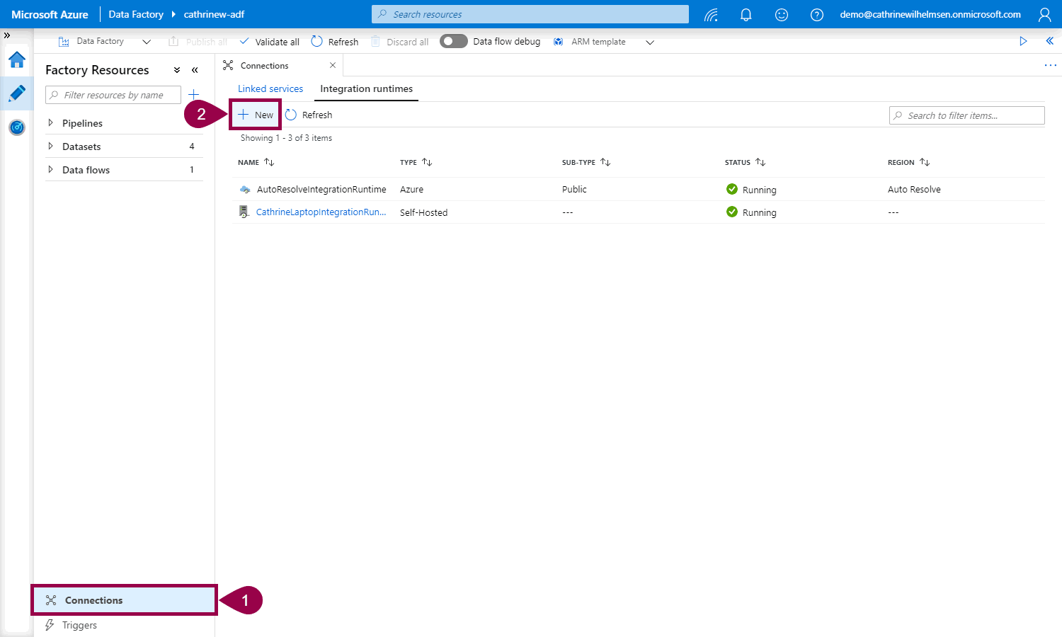This screenshot has height=637, width=1062.
Task: Open CathrineLaptopIntegrationRuntime link
Action: tap(321, 212)
